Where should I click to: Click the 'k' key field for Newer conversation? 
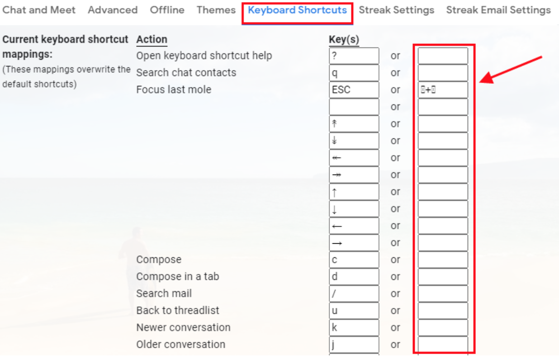(354, 328)
